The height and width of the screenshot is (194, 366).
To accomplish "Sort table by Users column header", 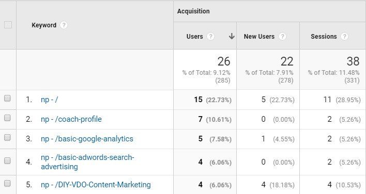I will pos(195,37).
